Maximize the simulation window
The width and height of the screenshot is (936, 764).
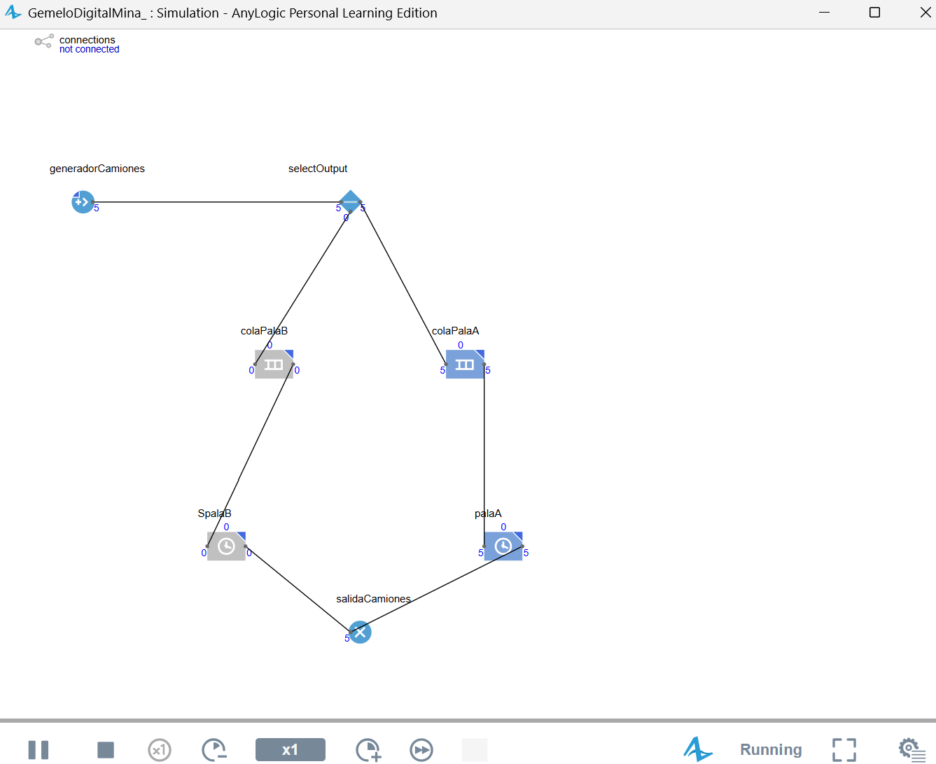pyautogui.click(x=874, y=13)
